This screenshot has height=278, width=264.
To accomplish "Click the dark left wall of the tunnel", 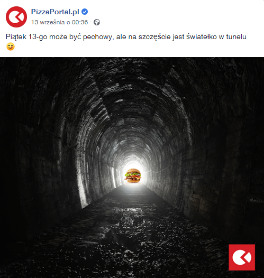I will 35,160.
